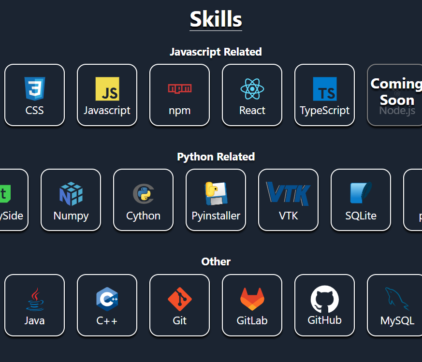Viewport: 422px width, 362px height.
Task: Click the Java coffee cup icon
Action: [34, 299]
